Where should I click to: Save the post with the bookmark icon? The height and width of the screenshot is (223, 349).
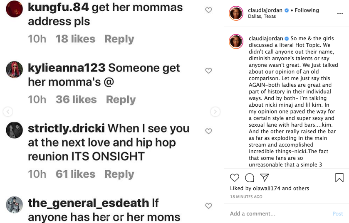click(x=339, y=178)
